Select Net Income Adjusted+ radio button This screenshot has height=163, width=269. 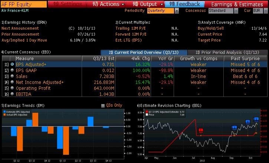(12, 82)
